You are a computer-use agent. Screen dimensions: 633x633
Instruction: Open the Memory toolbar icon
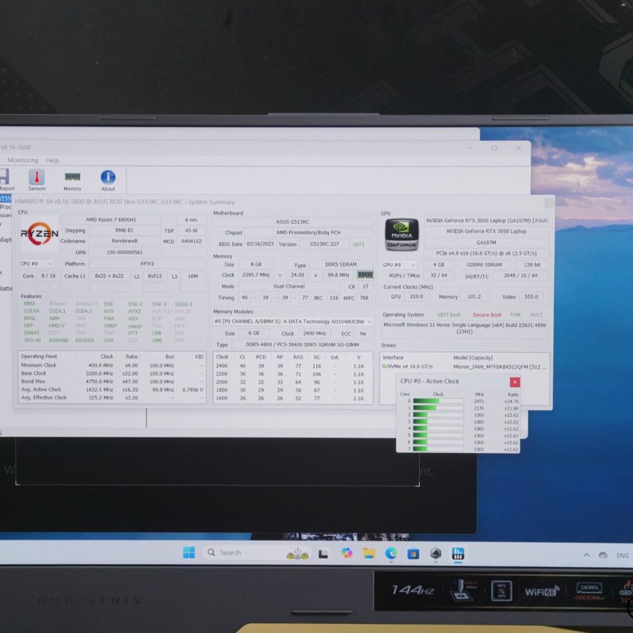72,181
